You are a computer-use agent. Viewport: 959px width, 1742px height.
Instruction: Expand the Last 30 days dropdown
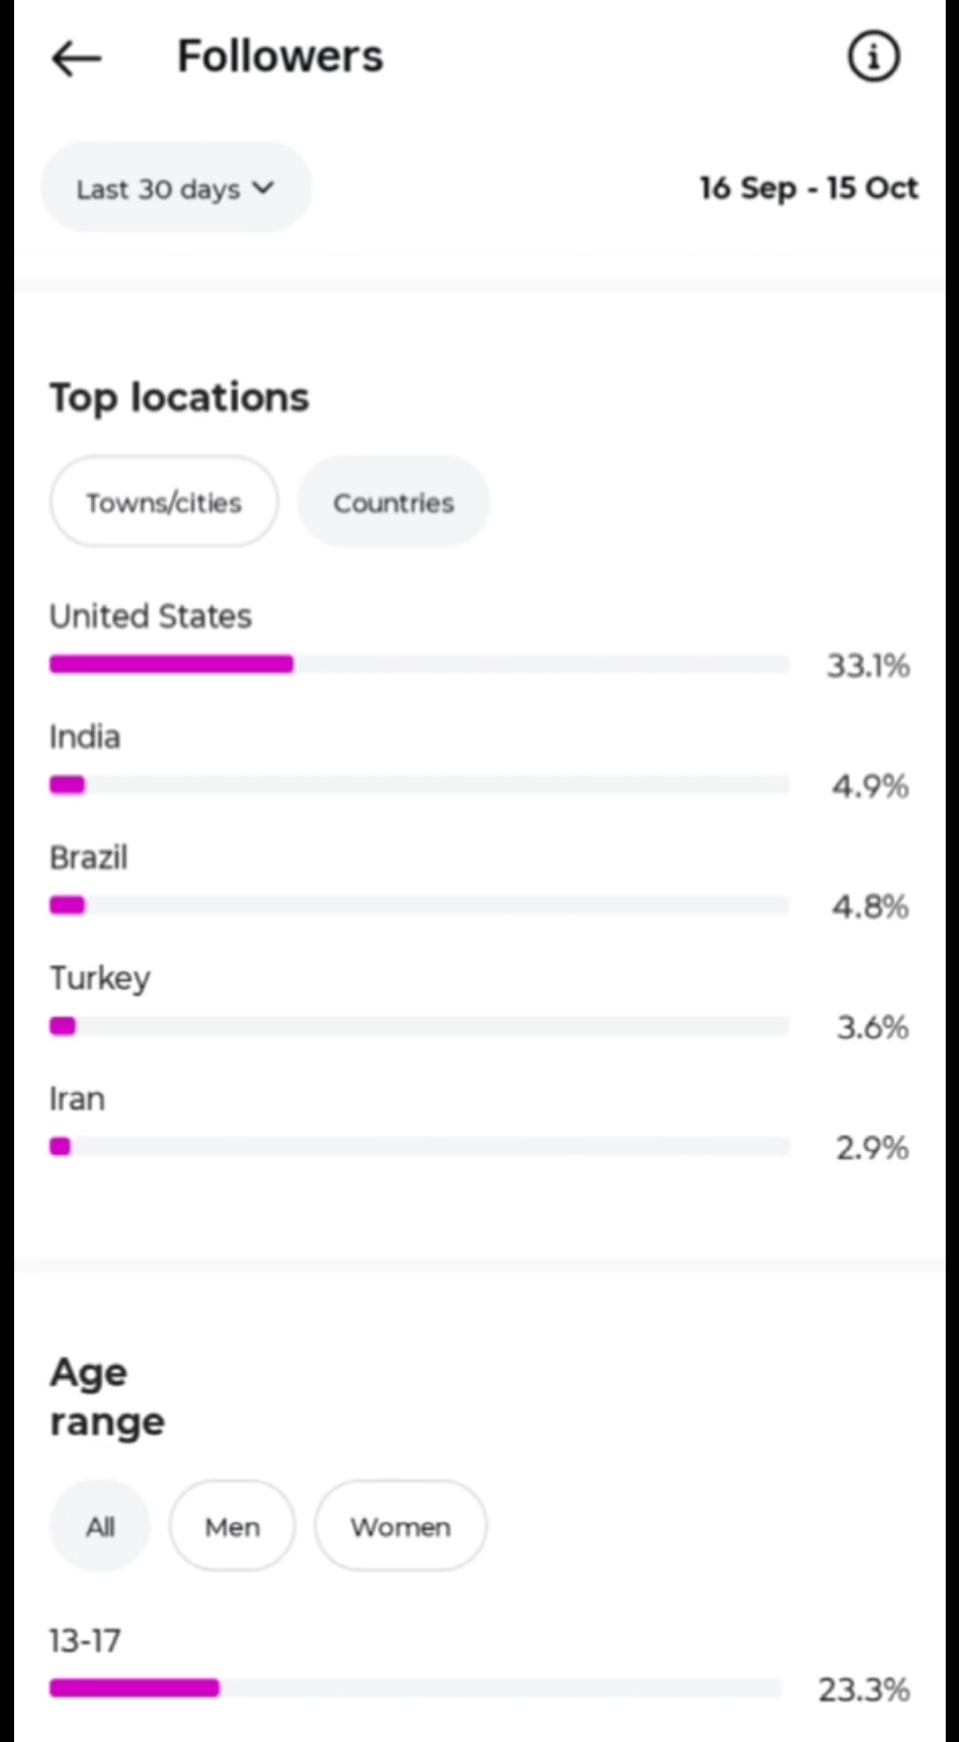click(176, 188)
